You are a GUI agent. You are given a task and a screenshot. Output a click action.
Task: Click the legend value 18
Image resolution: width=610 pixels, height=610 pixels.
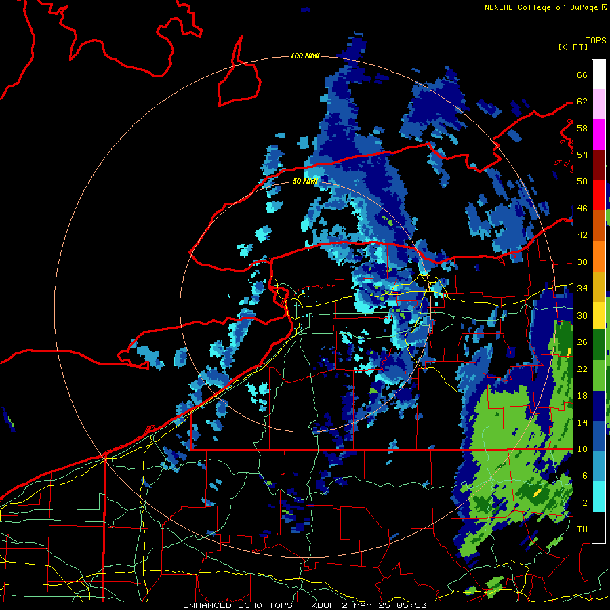point(582,396)
